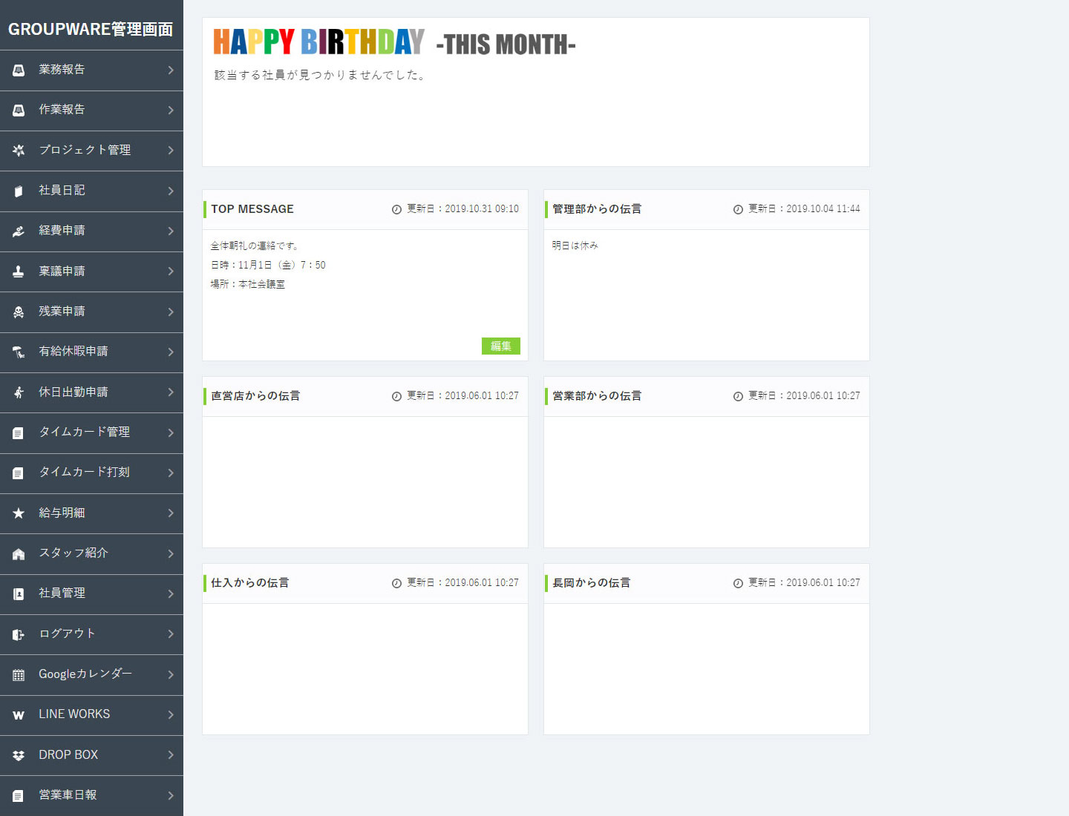The image size is (1069, 816).
Task: Click the 経費申請 expense icon
Action: click(18, 231)
